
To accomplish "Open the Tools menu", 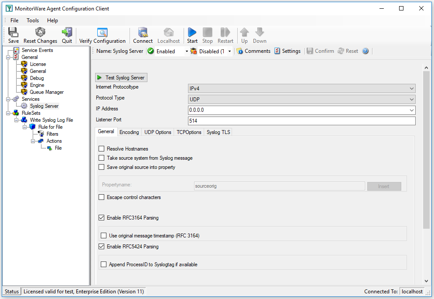I will click(x=33, y=21).
